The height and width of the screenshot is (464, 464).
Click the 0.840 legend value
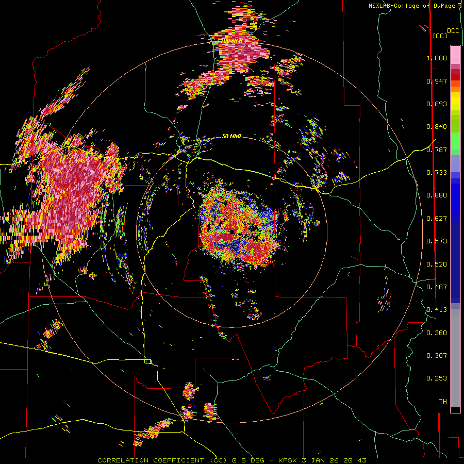pyautogui.click(x=437, y=127)
